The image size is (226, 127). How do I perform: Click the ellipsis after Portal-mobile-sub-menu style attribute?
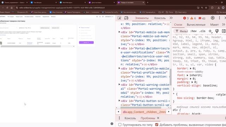pyautogui.click(x=133, y=44)
